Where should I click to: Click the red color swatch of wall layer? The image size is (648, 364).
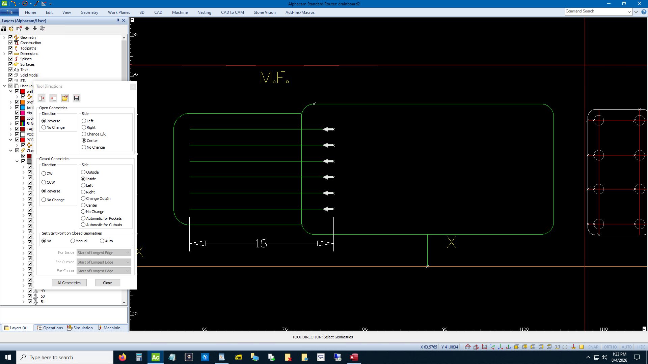pos(23,91)
